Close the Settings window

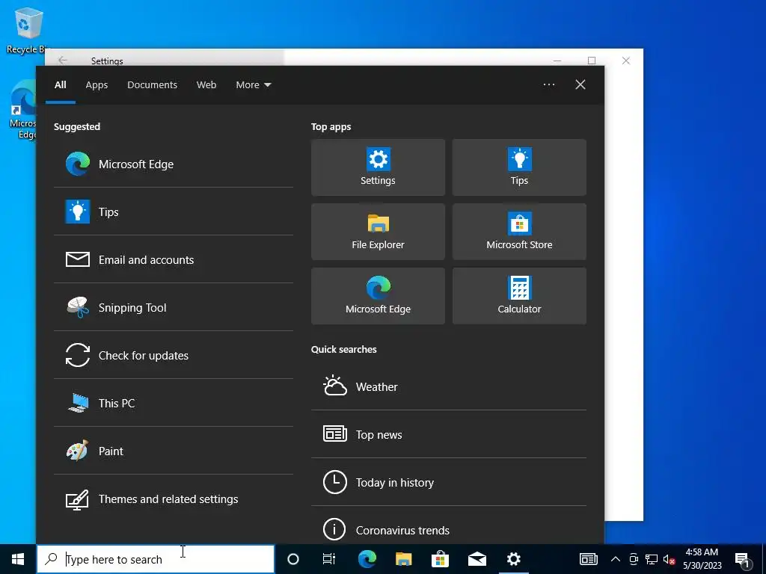click(x=626, y=61)
